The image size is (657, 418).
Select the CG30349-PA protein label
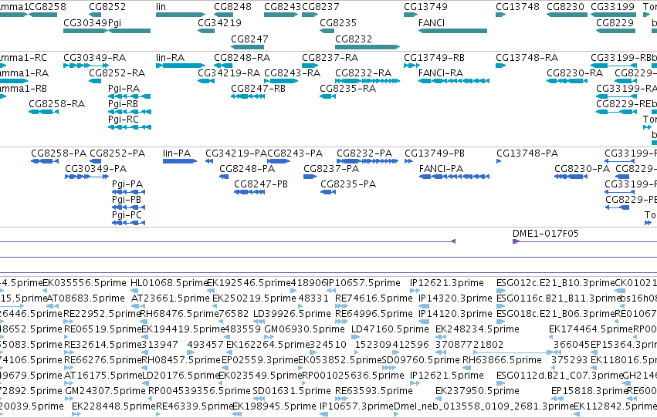96,169
